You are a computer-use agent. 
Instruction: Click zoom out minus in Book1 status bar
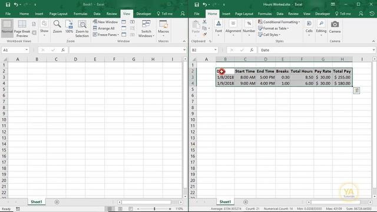pos(138,209)
